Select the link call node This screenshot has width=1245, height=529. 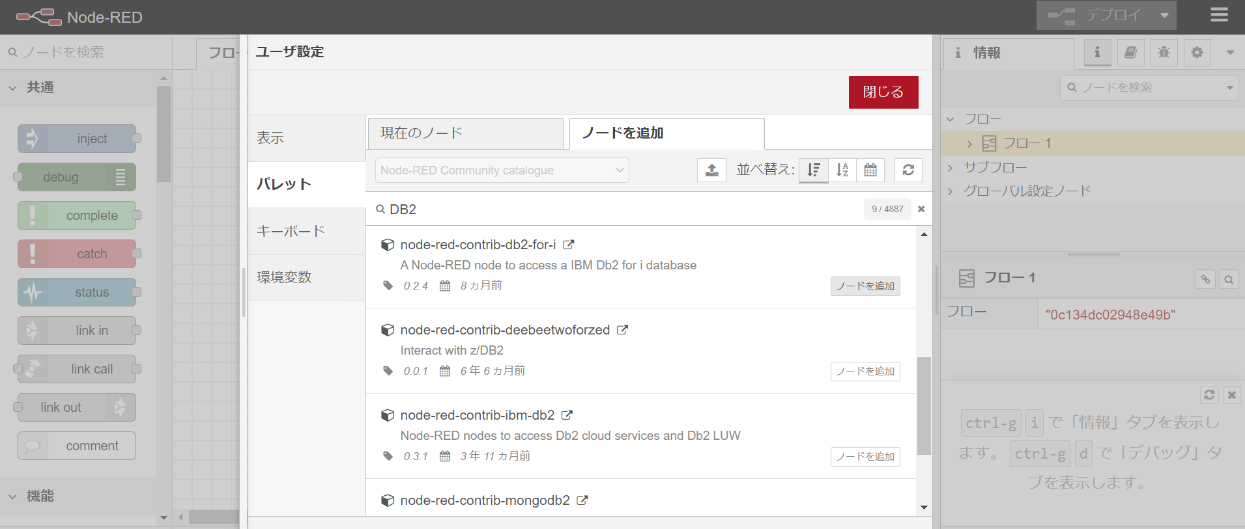coord(77,369)
